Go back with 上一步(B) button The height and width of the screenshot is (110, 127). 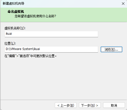[x=66, y=105]
